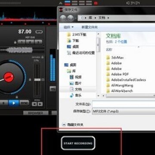Viewport: 155px width, 155px height.
Task: Click the forward arrow in the save dialog
Action: pos(71,18)
